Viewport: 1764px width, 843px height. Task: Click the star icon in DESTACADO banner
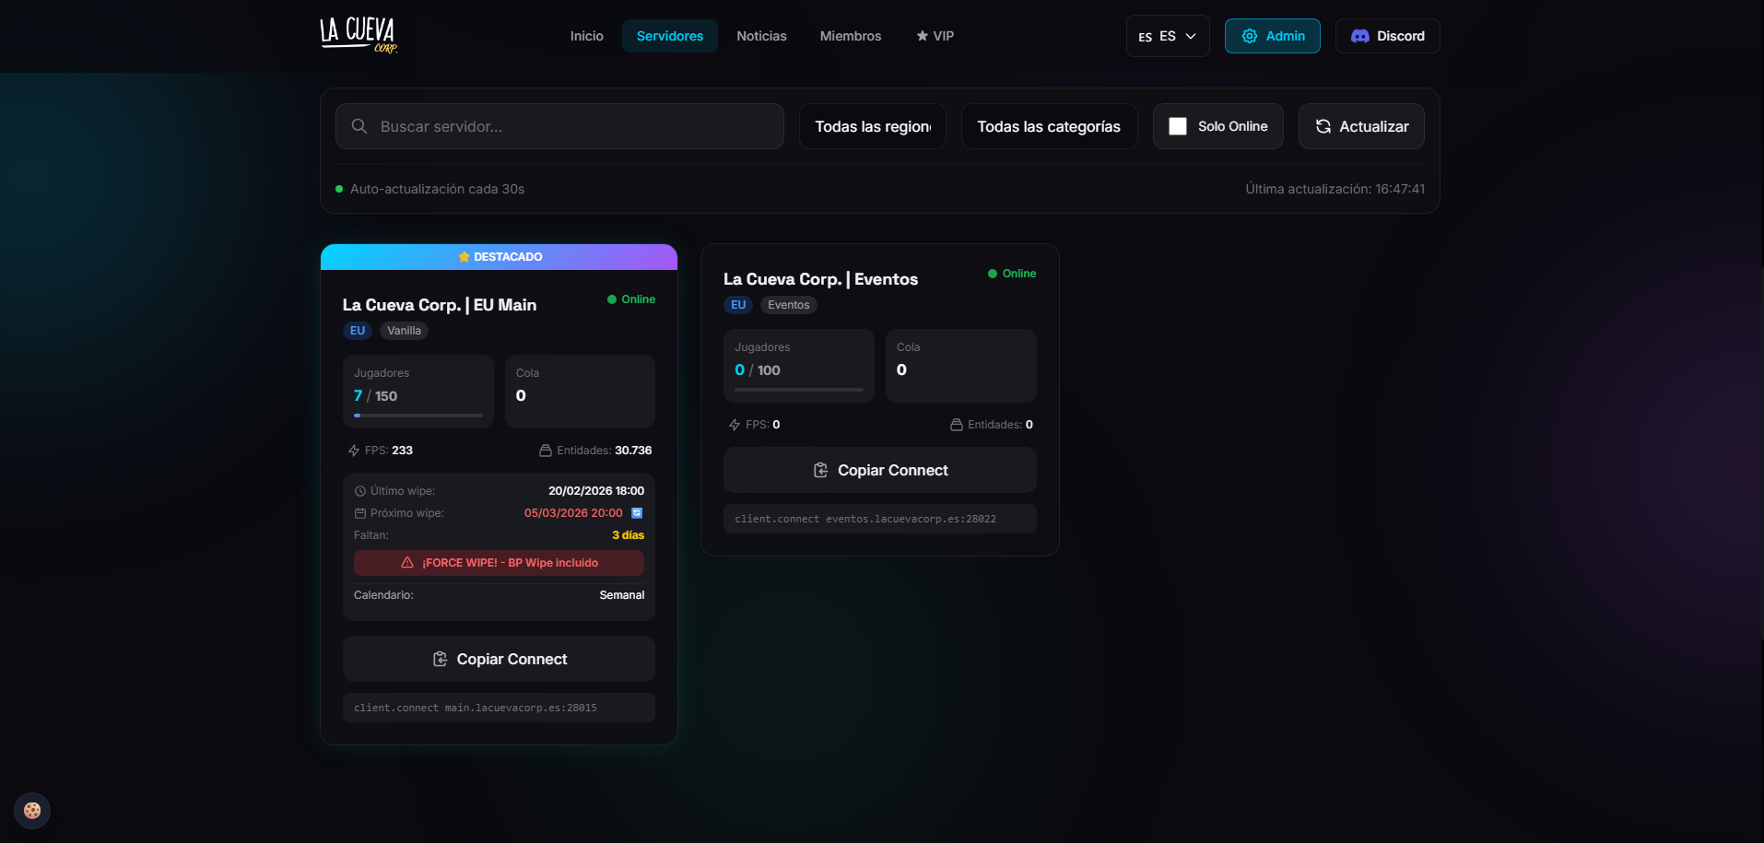pyautogui.click(x=464, y=257)
